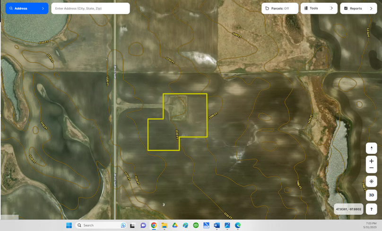Open Google Chrome from the taskbar
382x231 pixels.
tap(154, 225)
